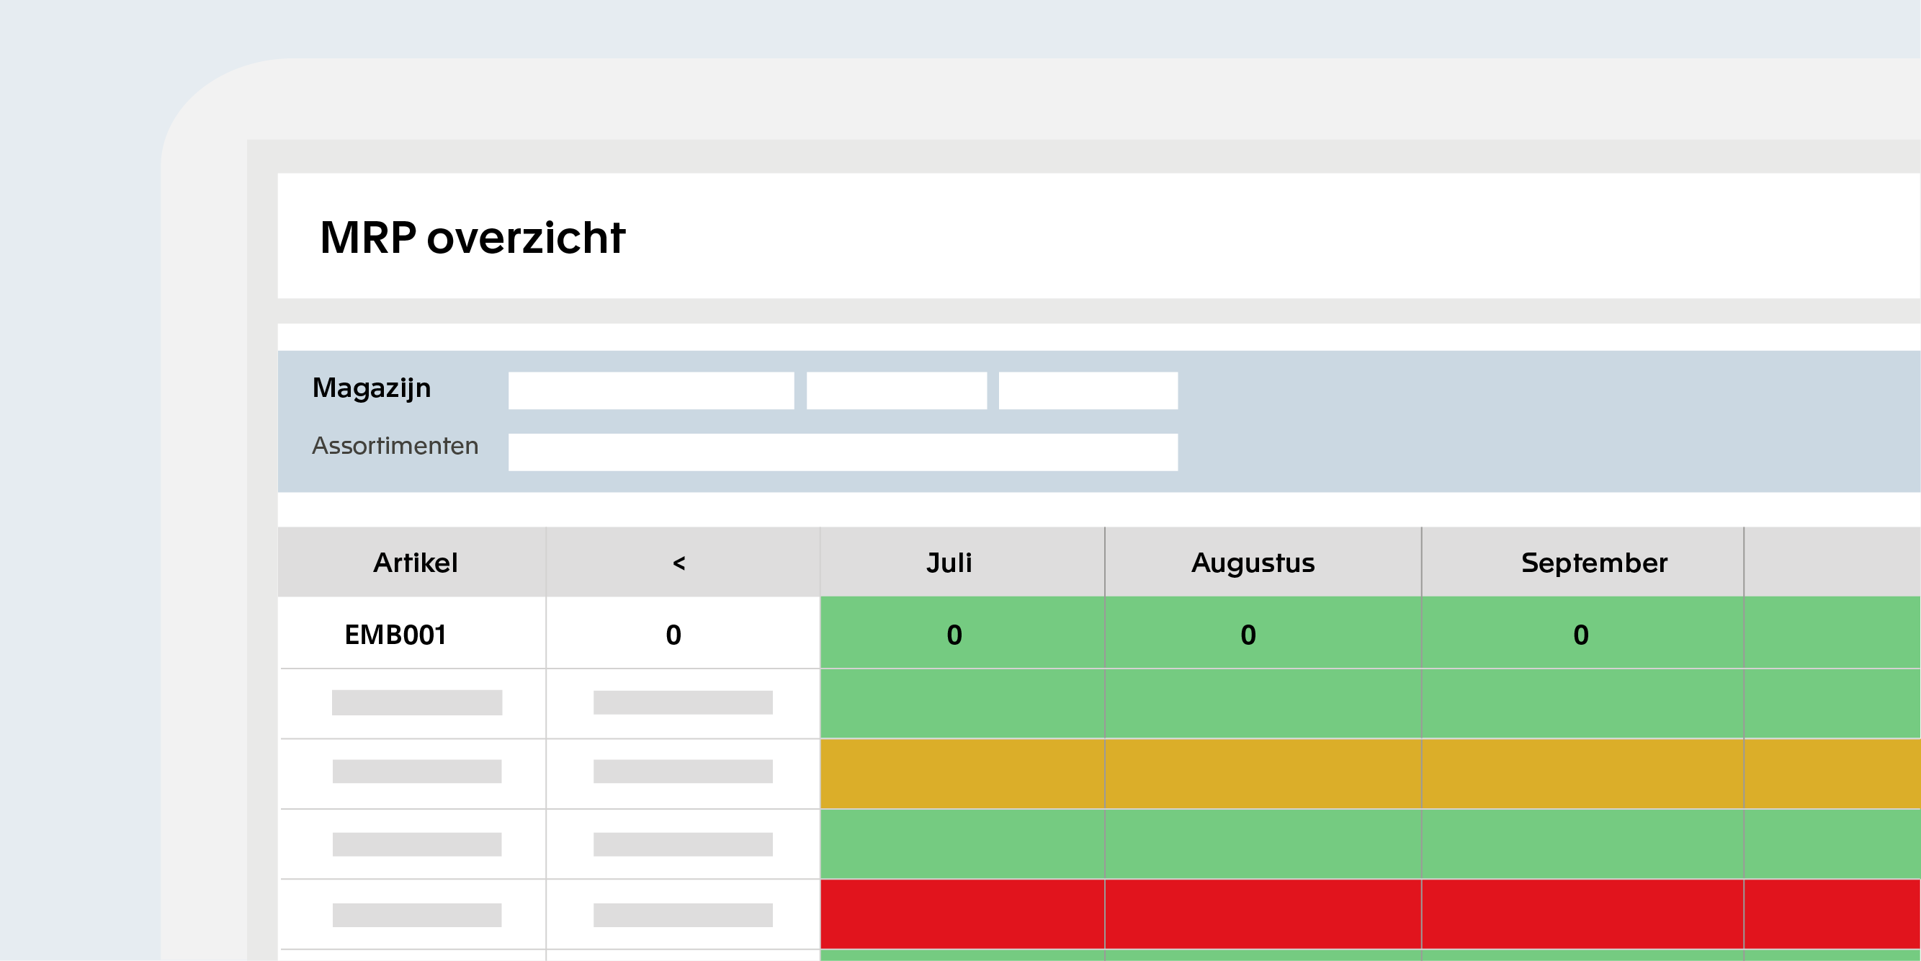
Task: Click the MRP overzicht page title
Action: point(471,238)
